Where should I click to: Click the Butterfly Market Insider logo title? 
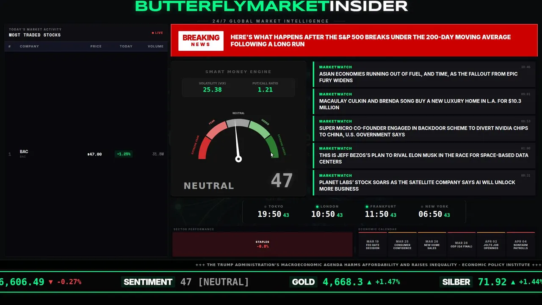271,6
